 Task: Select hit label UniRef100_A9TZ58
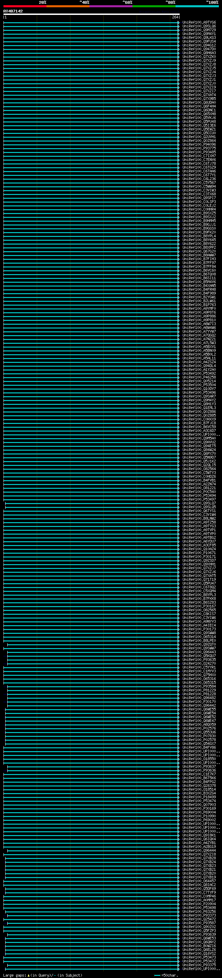(x=199, y=522)
